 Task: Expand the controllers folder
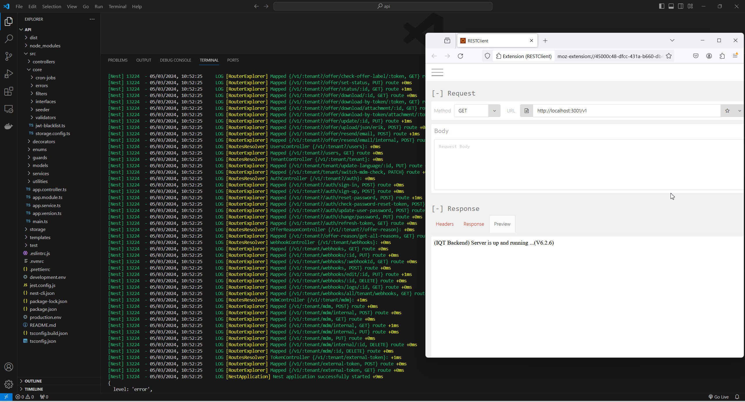tap(44, 62)
